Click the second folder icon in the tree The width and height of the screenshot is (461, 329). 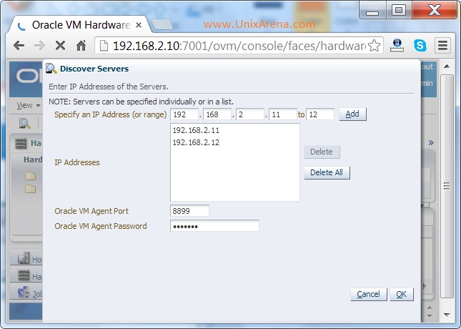30,189
